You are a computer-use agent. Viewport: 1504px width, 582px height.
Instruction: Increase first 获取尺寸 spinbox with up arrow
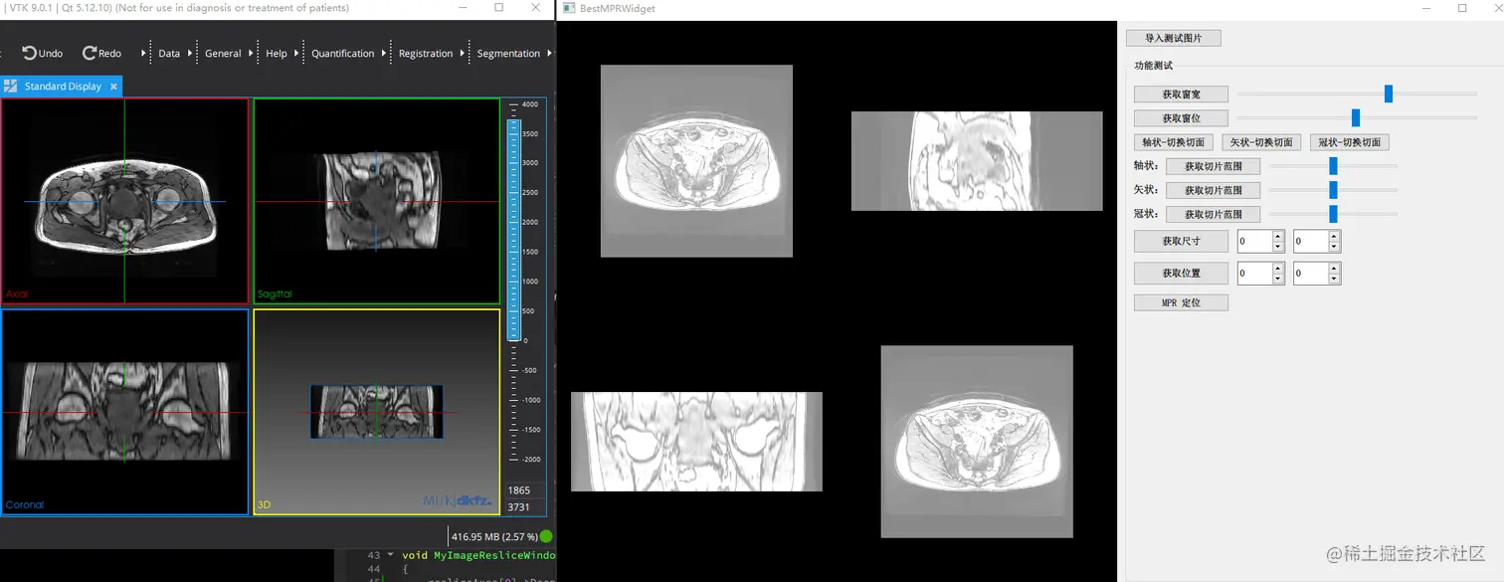pyautogui.click(x=1278, y=236)
